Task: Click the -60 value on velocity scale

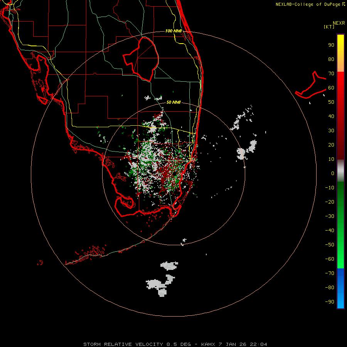Action: click(x=330, y=259)
